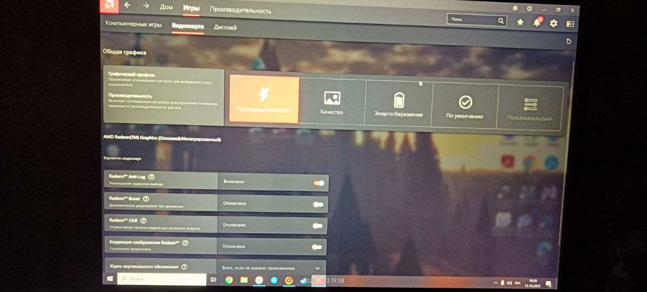Show help for Radeon Chill
This screenshot has height=292, width=647.
144,221
